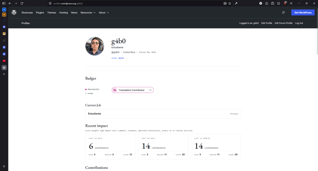The width and height of the screenshot is (318, 171).
Task: Open the site search magnifier icon
Action: (x=283, y=12)
